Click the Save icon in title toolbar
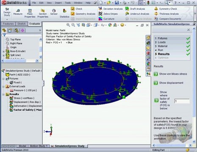 [x=117, y=3]
